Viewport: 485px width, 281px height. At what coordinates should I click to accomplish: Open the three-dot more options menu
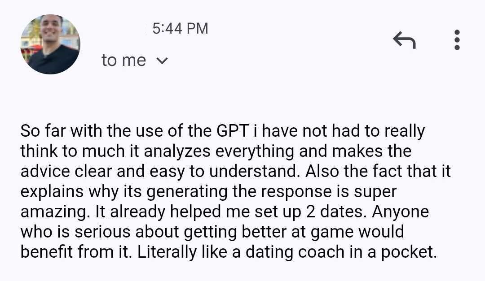(457, 40)
